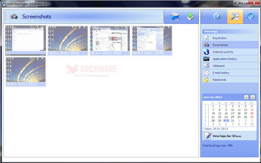Open E-mail history log

coord(230,73)
